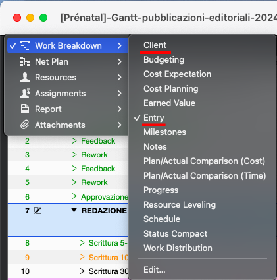Select the checked Entry view
The image size is (277, 280).
click(153, 118)
